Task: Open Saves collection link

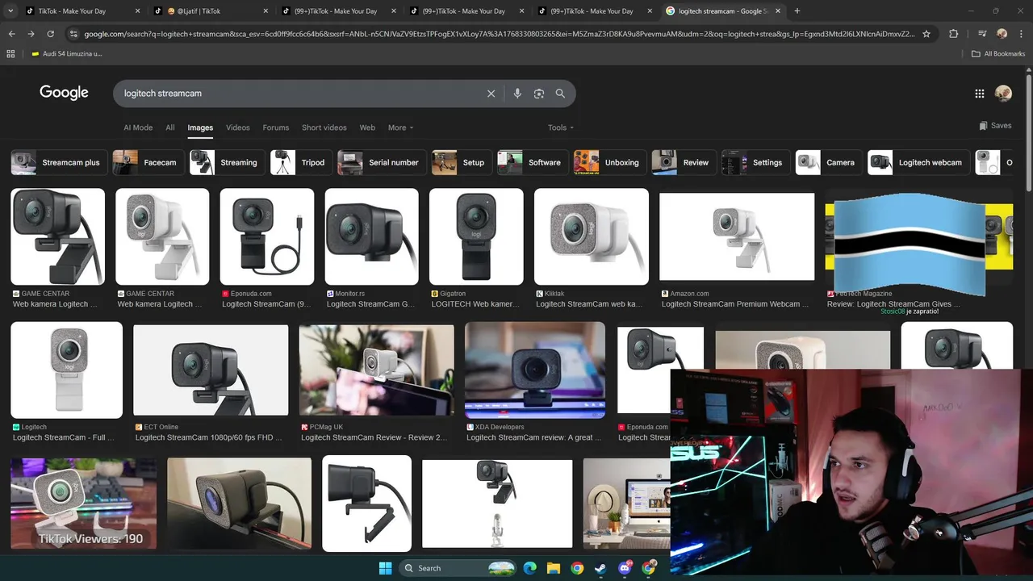Action: 995,126
